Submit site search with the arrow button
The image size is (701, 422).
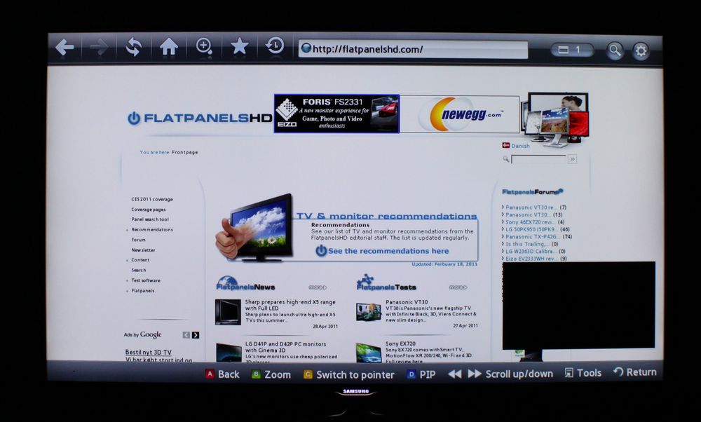point(572,159)
